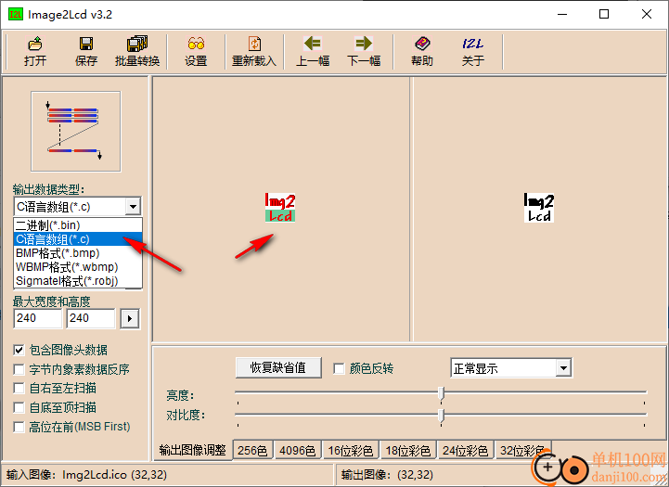This screenshot has height=487, width=669.
Task: Switch to 256色 tab
Action: coord(252,450)
